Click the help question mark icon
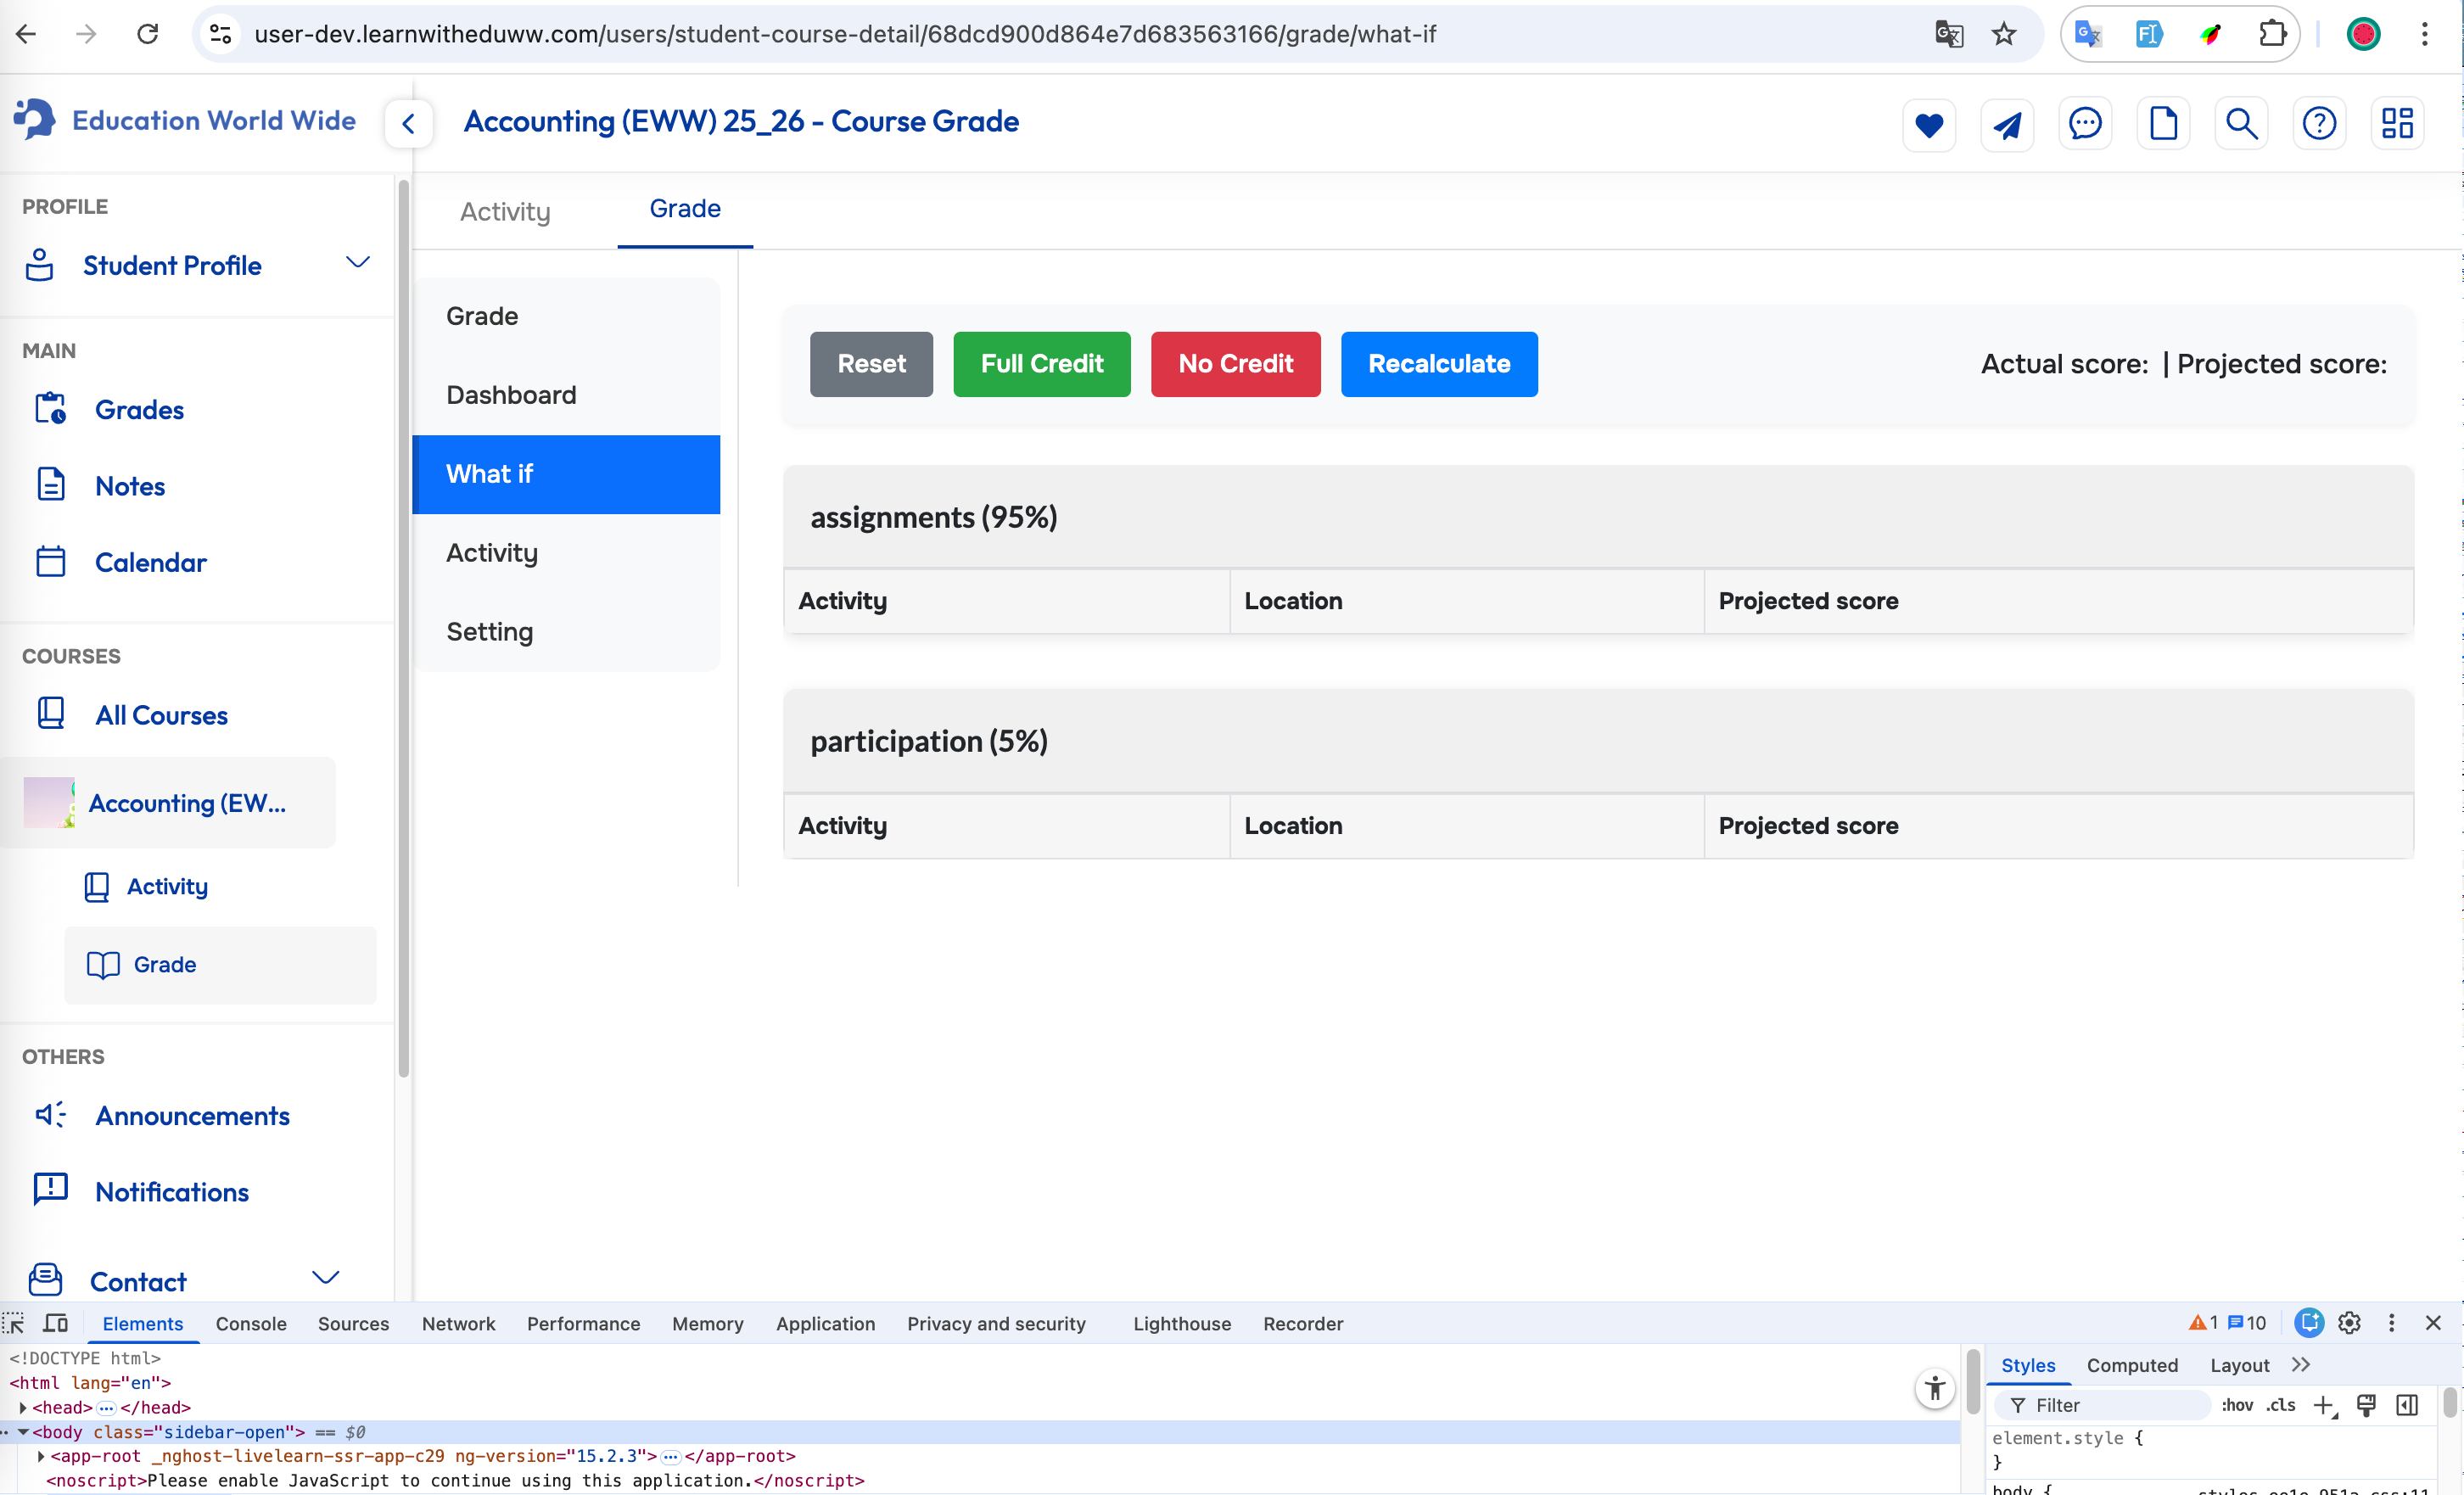This screenshot has height=1495, width=2464. pyautogui.click(x=2319, y=125)
